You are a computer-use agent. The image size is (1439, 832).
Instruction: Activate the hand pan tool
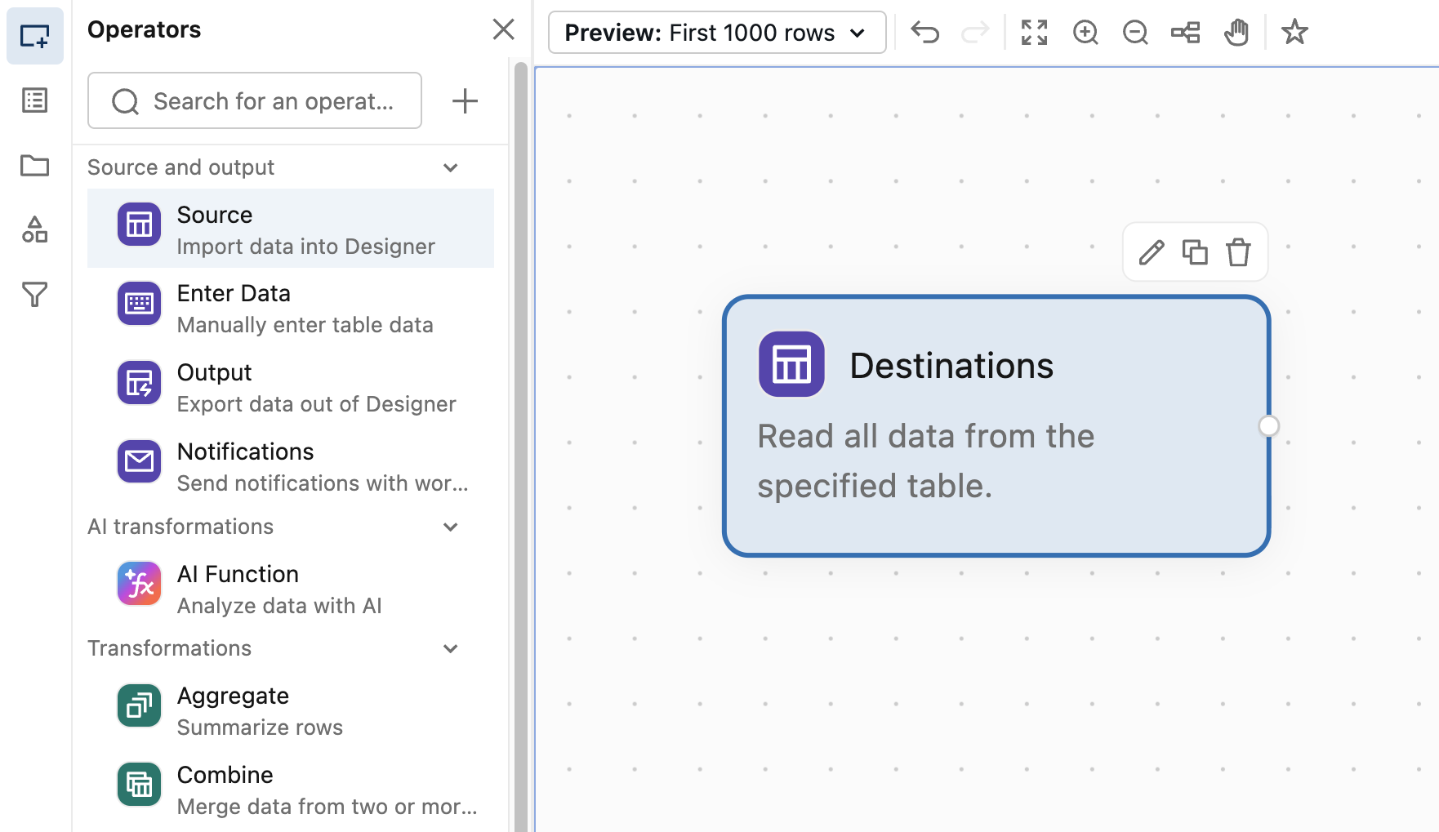(1236, 33)
